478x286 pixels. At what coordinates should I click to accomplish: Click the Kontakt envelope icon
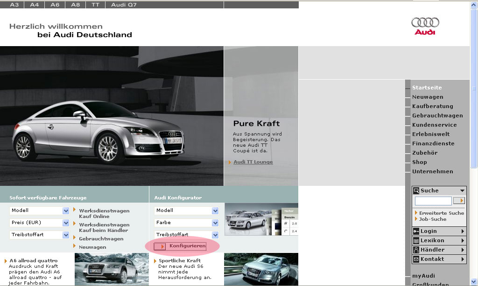[416, 259]
